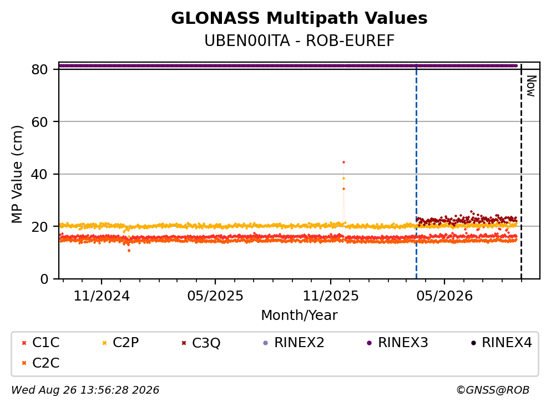Click the C1C red legend marker

click(24, 343)
